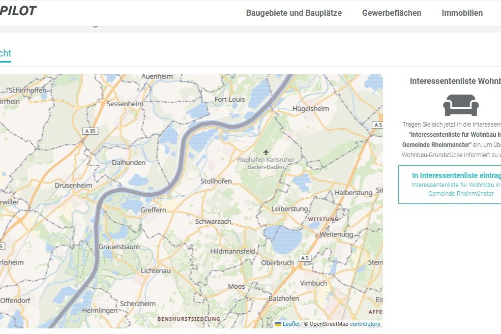Image resolution: width=501 pixels, height=334 pixels.
Task: Open the Leaflet link in the map attribution
Action: point(291,323)
